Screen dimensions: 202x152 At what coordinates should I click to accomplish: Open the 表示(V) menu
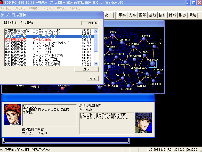pyautogui.click(x=20, y=8)
